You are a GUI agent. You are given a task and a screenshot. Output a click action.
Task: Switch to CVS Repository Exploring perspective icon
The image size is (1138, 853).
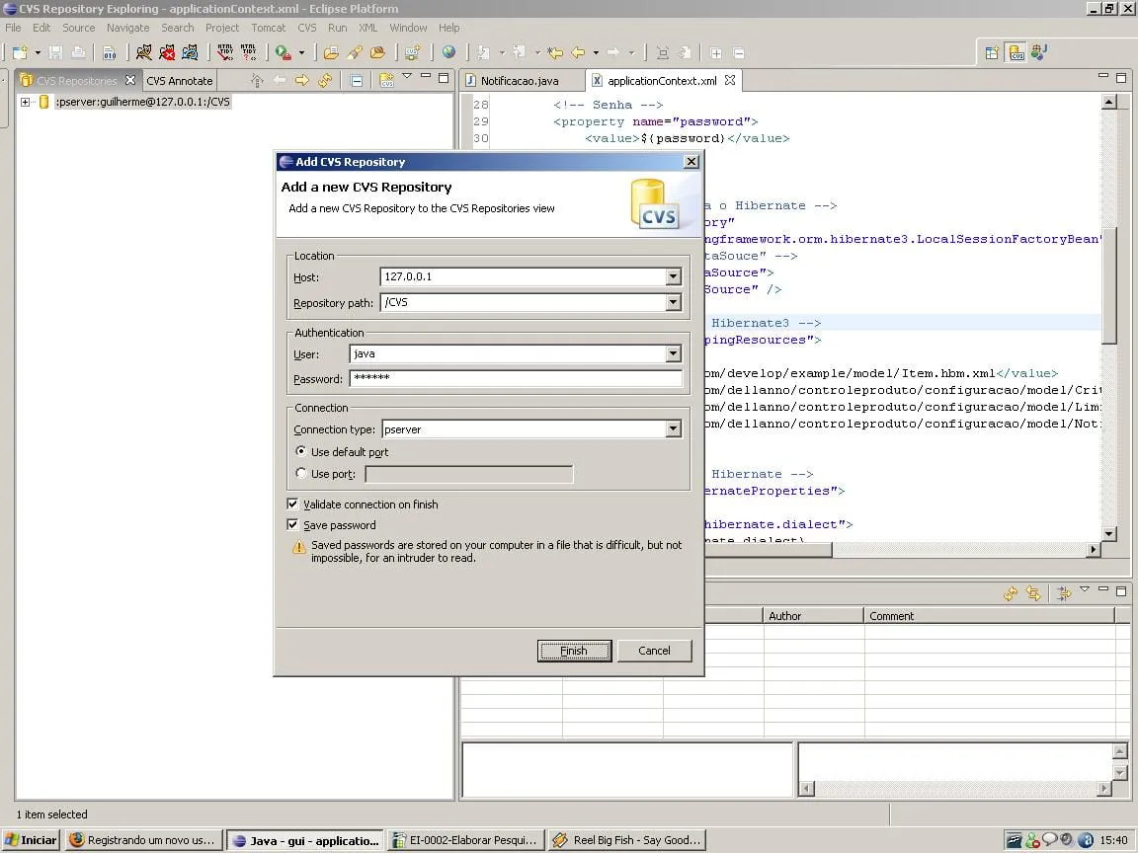pyautogui.click(x=1016, y=53)
